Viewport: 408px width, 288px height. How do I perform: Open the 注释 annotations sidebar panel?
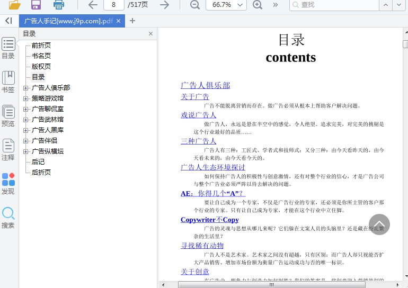[8, 150]
